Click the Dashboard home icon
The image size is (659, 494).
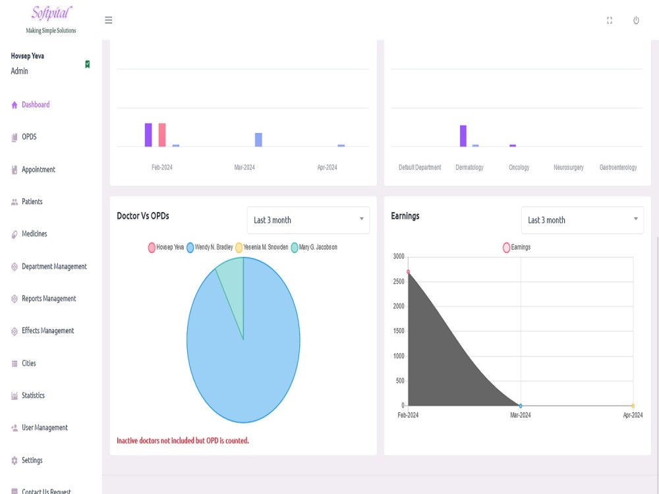[14, 105]
